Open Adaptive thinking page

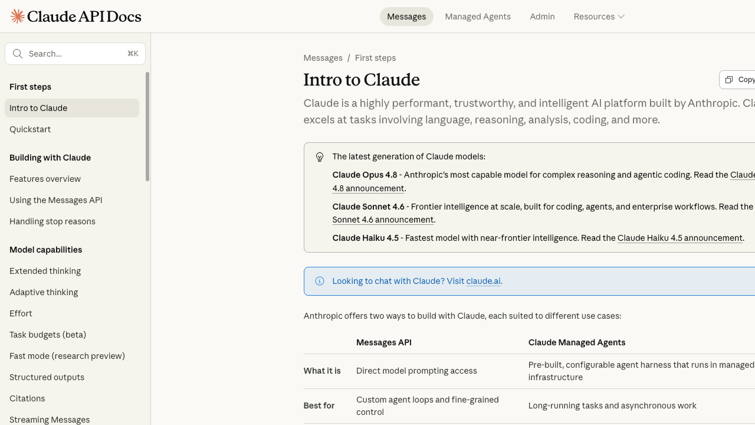72,292
